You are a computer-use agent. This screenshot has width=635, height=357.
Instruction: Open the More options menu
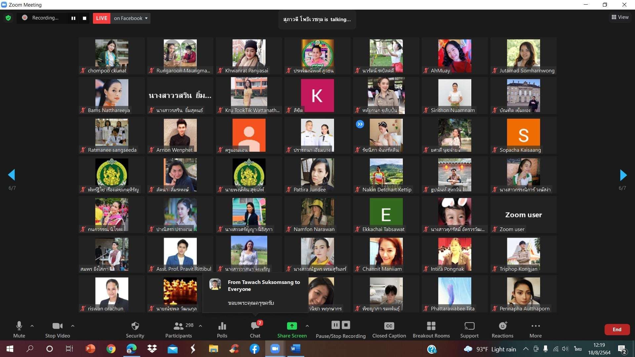(x=535, y=329)
